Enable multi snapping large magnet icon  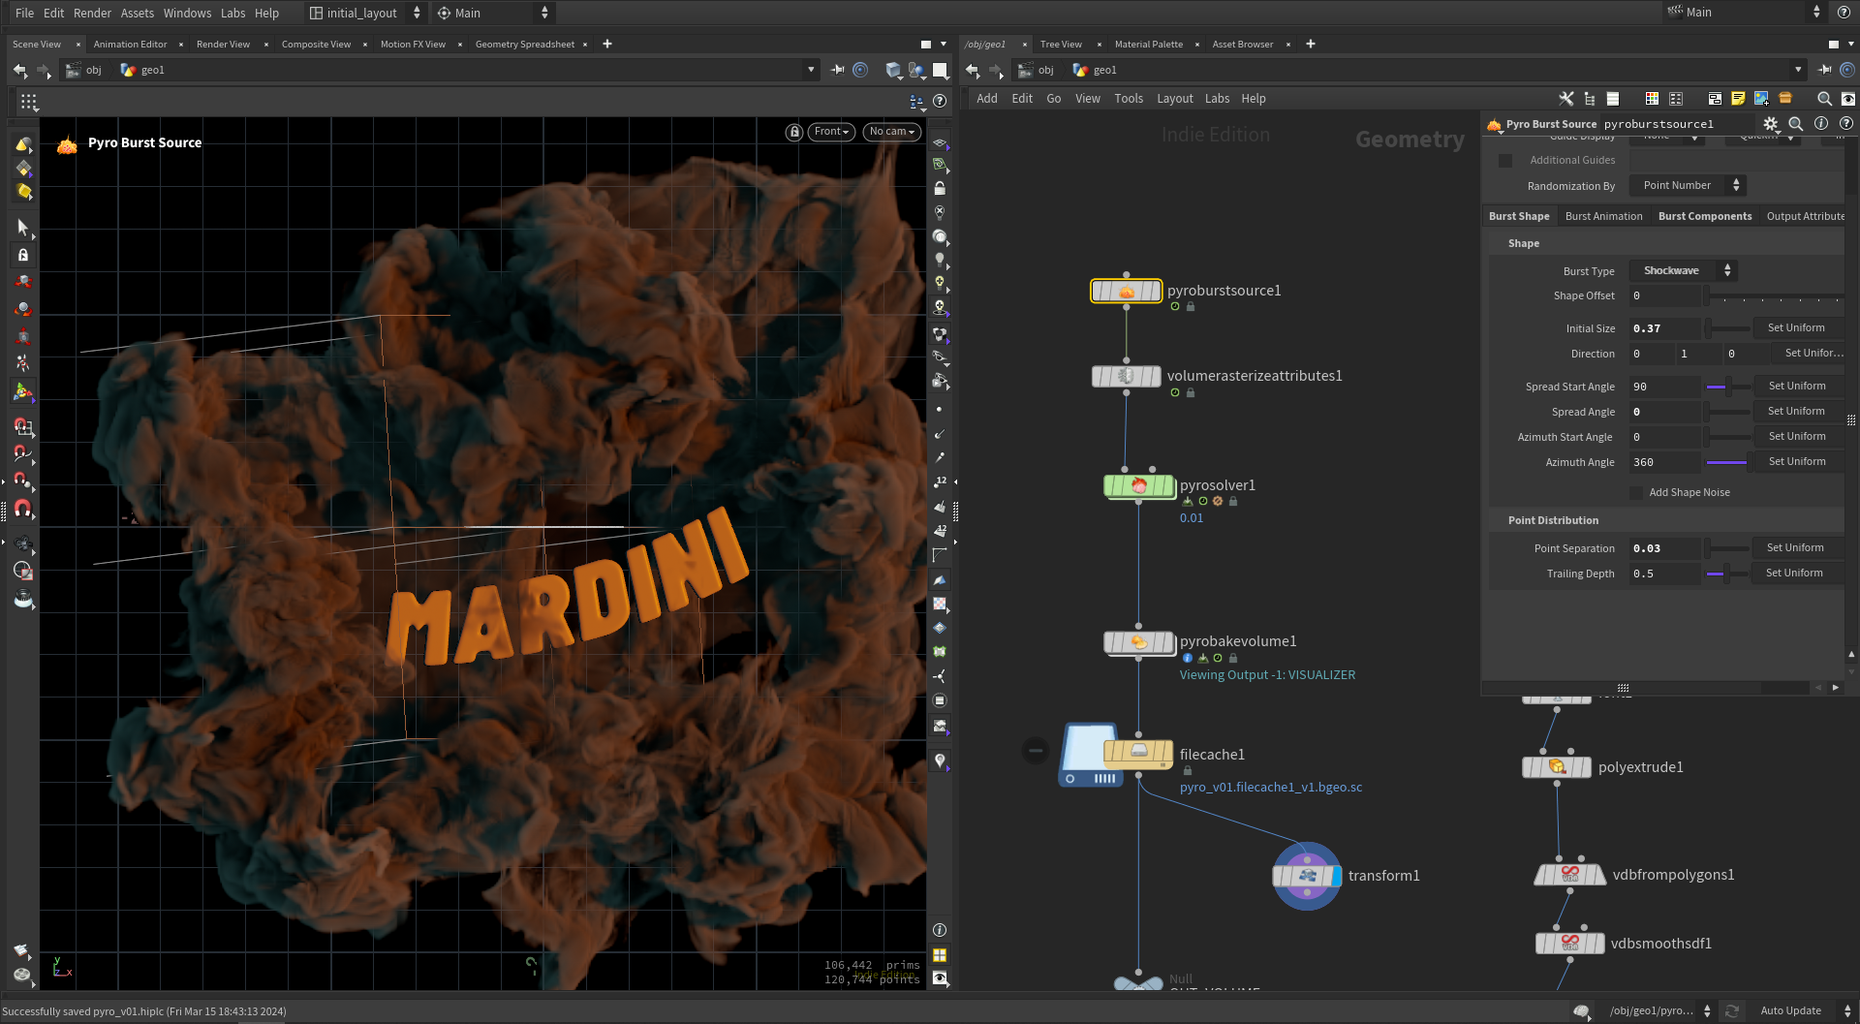pyautogui.click(x=23, y=509)
